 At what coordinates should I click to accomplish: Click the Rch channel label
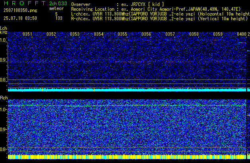click(x=4, y=98)
